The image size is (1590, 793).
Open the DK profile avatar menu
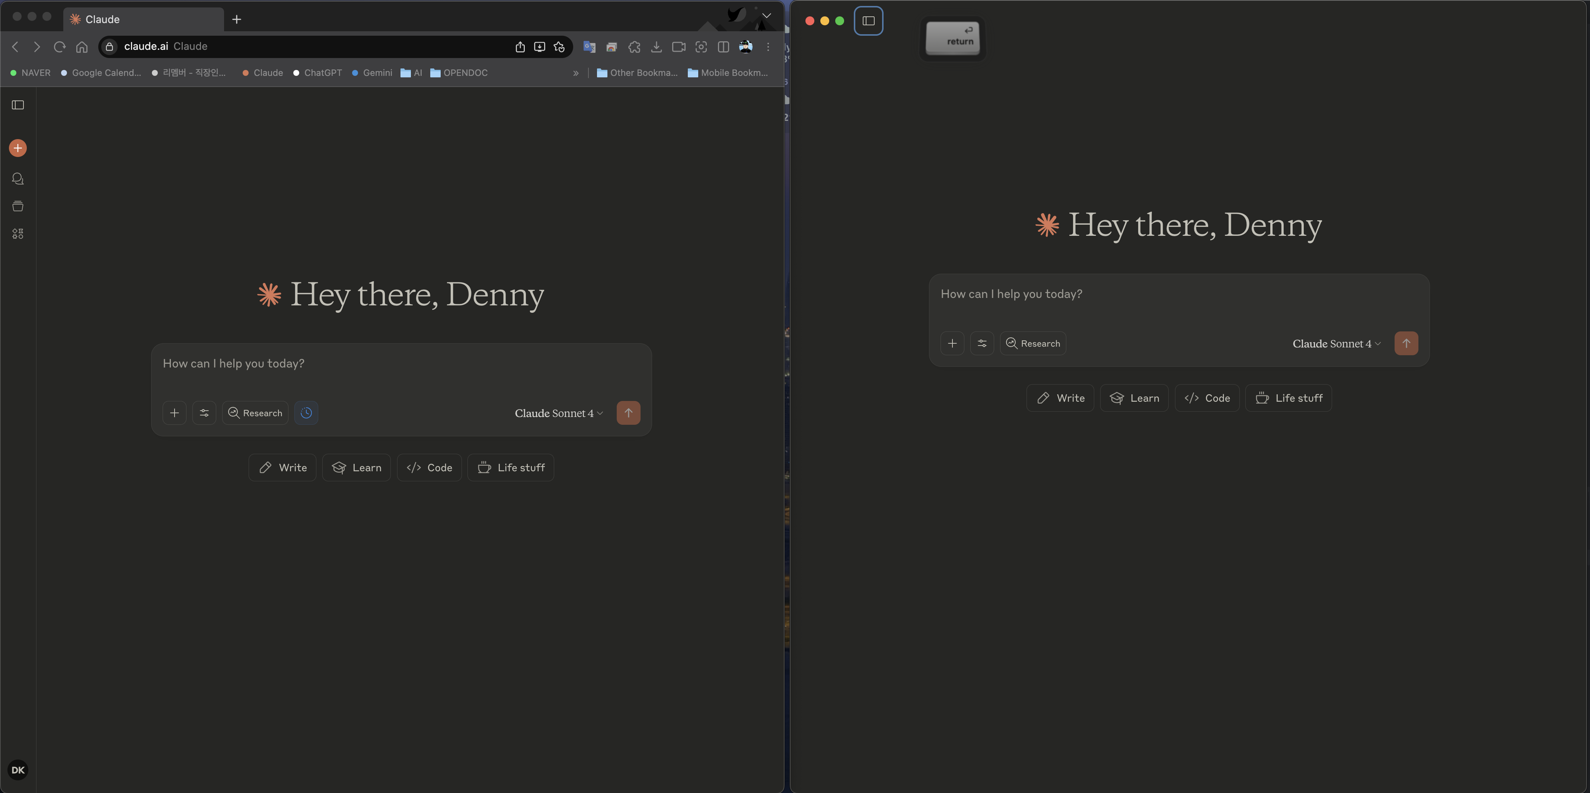click(x=18, y=770)
